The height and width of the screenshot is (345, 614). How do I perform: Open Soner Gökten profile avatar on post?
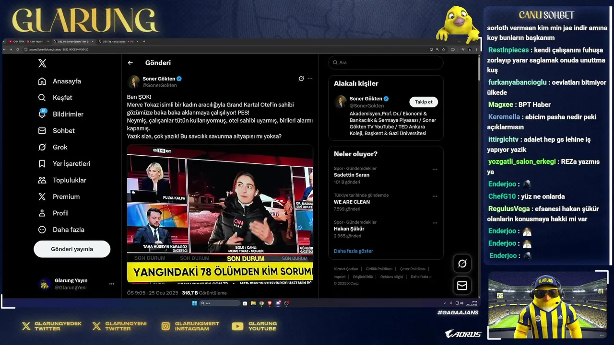coord(133,81)
